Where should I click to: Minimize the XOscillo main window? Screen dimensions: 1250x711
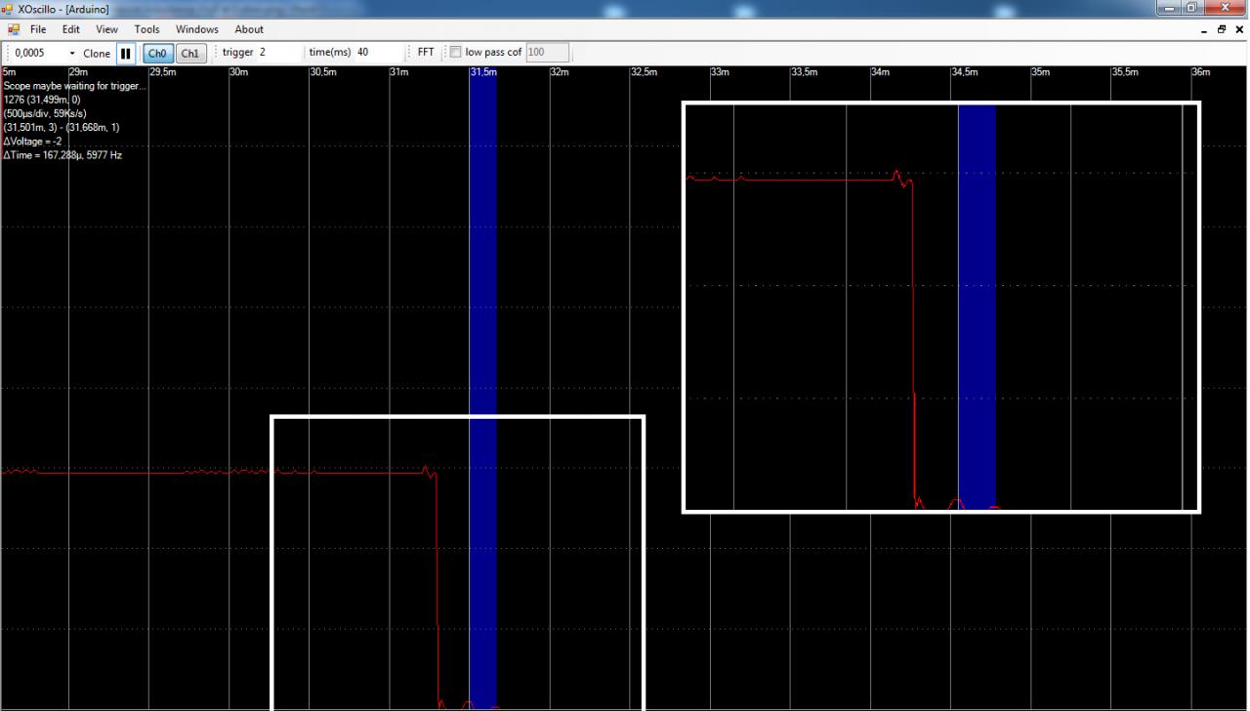point(1169,9)
